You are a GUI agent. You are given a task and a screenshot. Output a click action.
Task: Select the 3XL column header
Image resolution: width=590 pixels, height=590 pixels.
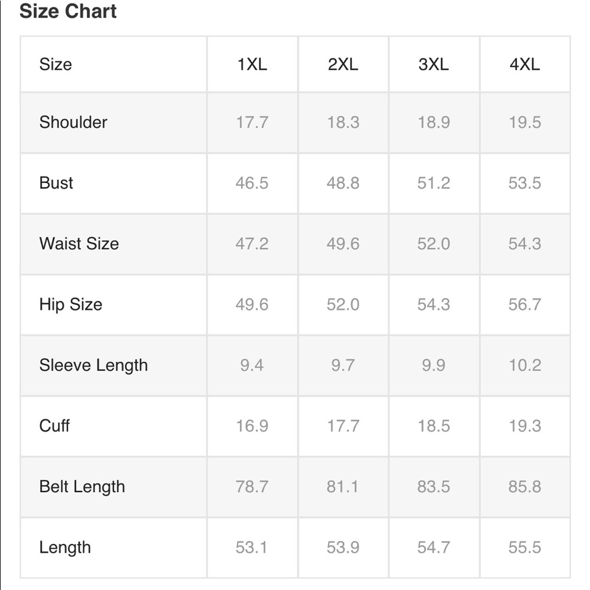coord(434,64)
